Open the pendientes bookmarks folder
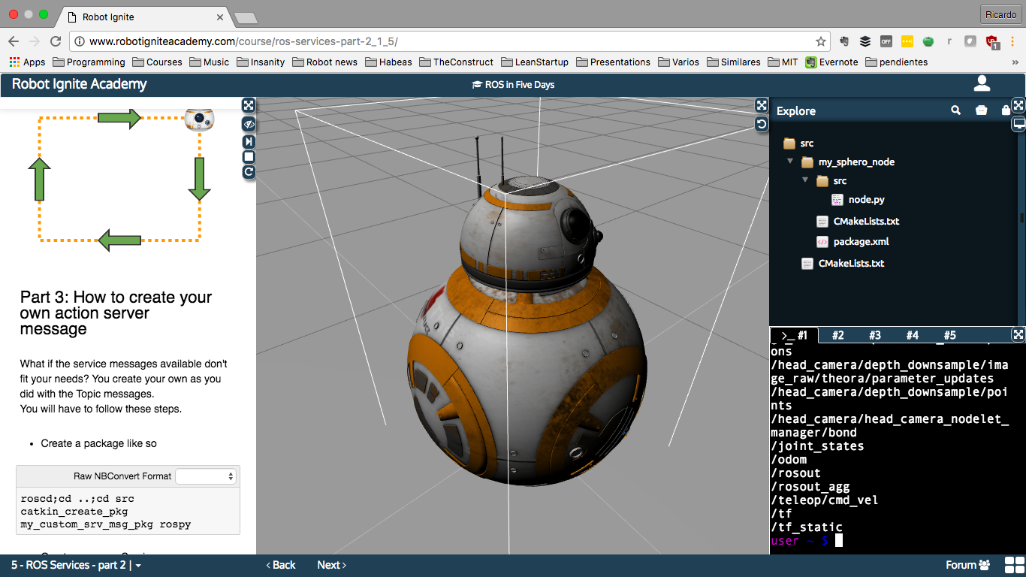 [x=897, y=62]
